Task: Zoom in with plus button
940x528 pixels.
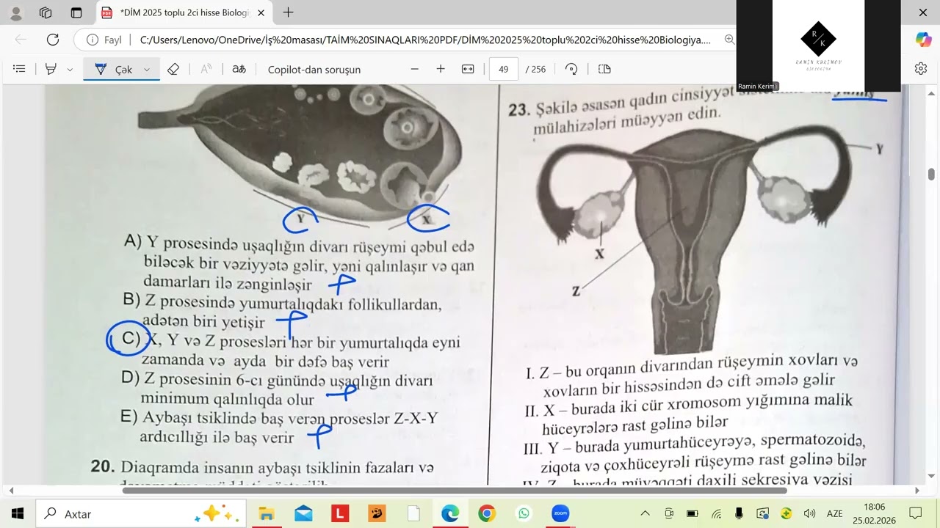Action: (441, 69)
